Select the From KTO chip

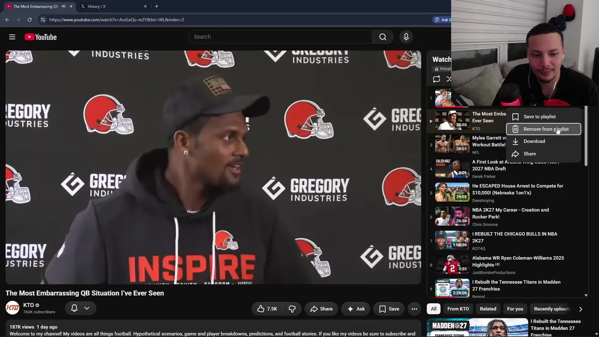458,309
